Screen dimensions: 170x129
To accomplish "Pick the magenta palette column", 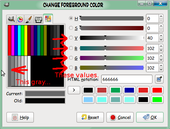I will pos(13,40).
